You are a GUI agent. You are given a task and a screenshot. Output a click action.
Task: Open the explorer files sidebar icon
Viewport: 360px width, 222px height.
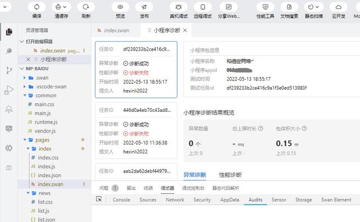[9, 31]
